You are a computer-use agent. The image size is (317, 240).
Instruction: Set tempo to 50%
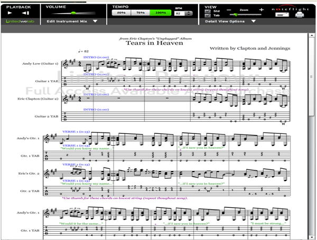[x=122, y=13]
